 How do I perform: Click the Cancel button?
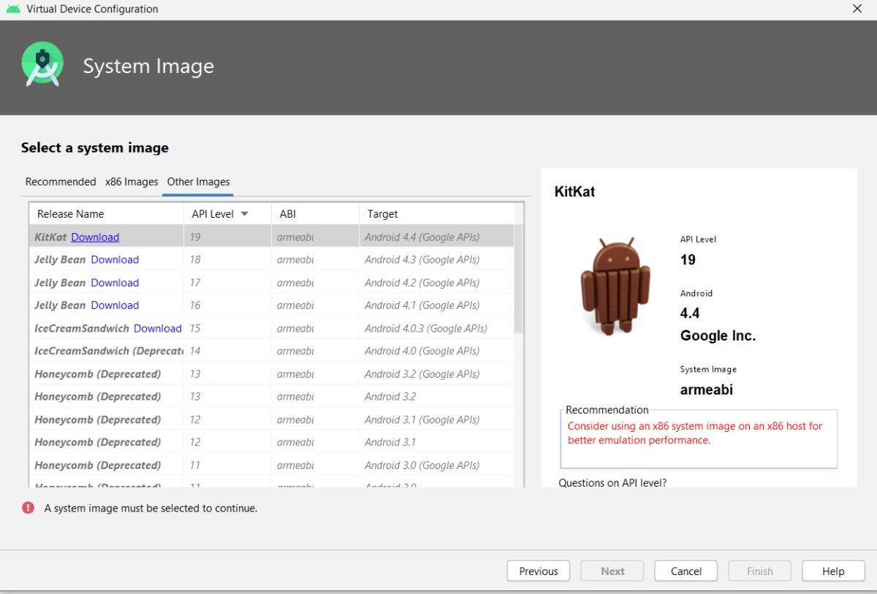(x=686, y=571)
